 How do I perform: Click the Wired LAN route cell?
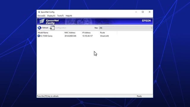point(104,36)
